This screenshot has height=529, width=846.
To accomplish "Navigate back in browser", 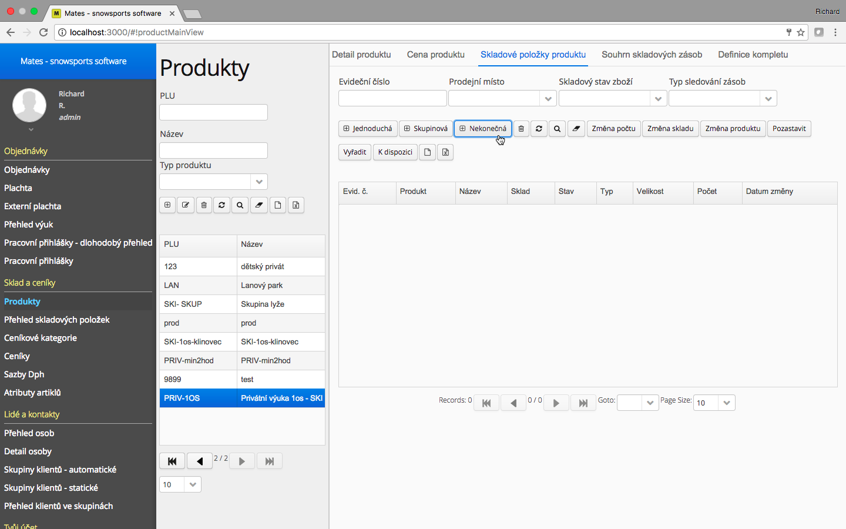I will (x=11, y=32).
